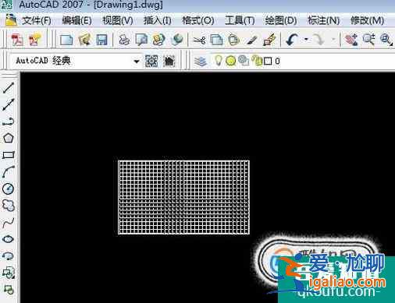Click the Undo arrow icon
Screen dimensions: 395x303
(292, 40)
